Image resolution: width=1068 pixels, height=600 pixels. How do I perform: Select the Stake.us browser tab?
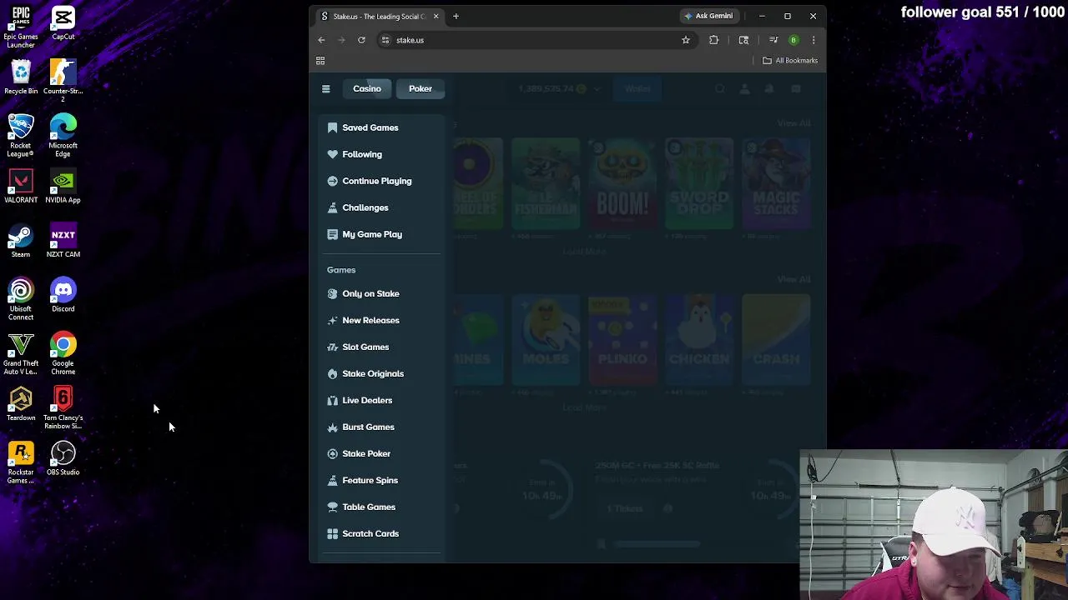380,17
